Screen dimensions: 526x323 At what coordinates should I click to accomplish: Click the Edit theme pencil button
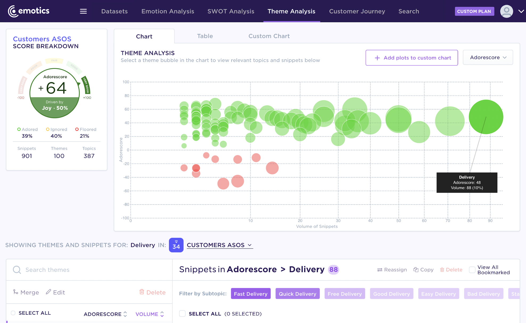tap(55, 292)
